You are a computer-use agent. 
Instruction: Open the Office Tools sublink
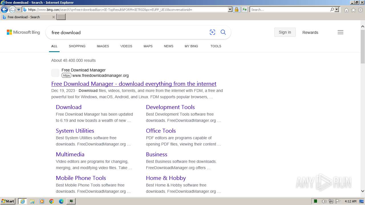click(161, 131)
